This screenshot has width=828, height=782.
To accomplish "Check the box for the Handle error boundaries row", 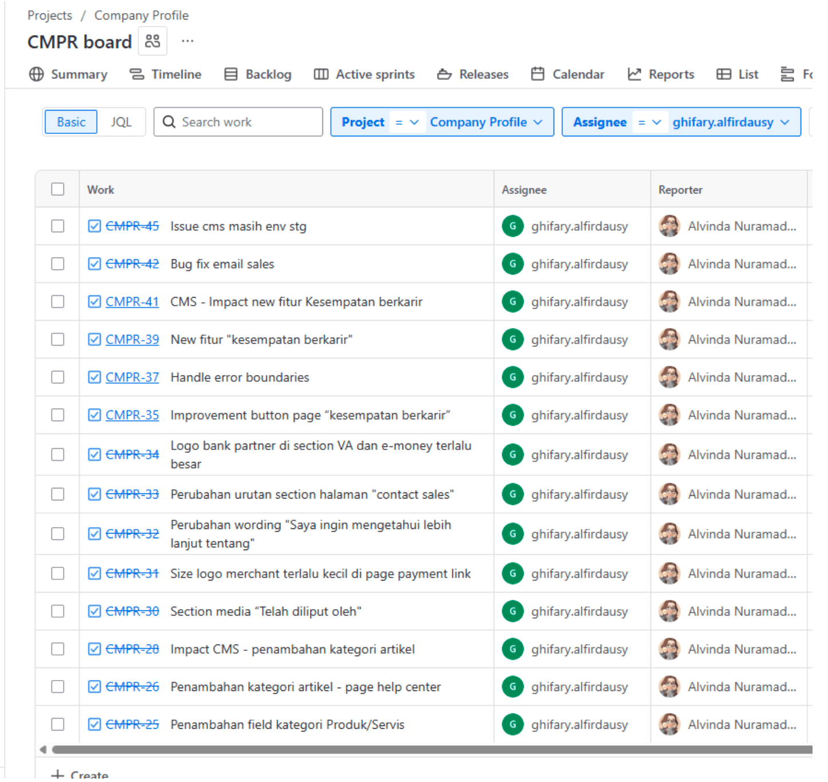I will click(x=58, y=377).
